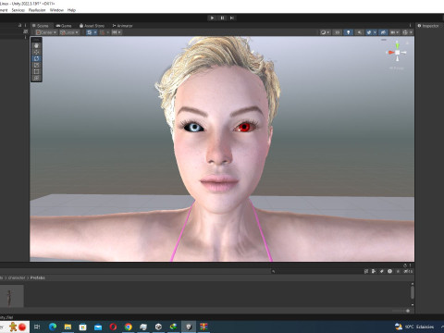Viewport: 444px width, 333px height.
Task: Open the scene effects dropdown arrow
Action: pyautogui.click(x=375, y=32)
